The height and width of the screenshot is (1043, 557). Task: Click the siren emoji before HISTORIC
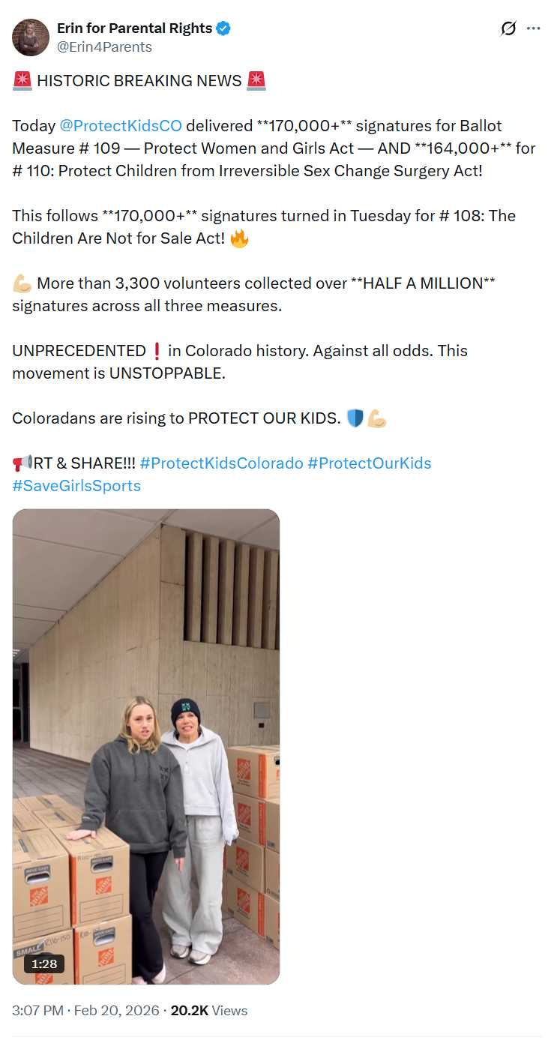pyautogui.click(x=22, y=81)
